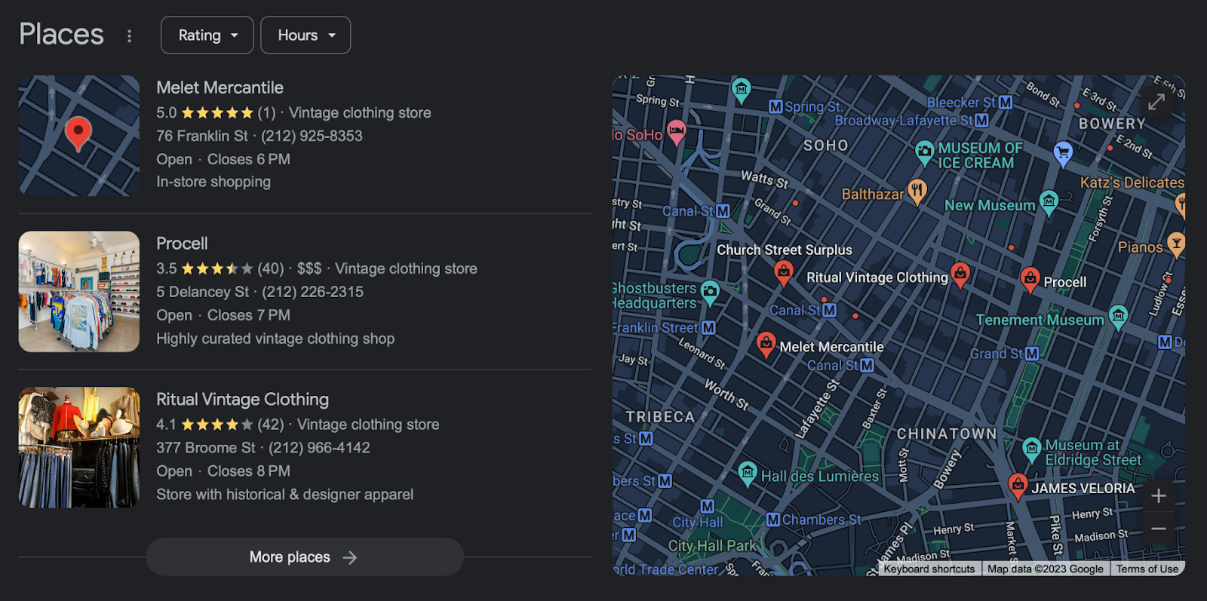Click the CHINATOWN neighborhood label on map

point(947,434)
